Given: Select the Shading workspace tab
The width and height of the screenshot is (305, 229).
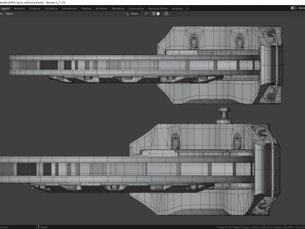Looking at the screenshot, I should tap(86, 9).
